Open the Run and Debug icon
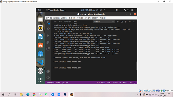The height and width of the screenshot is (97, 173). (48, 42)
